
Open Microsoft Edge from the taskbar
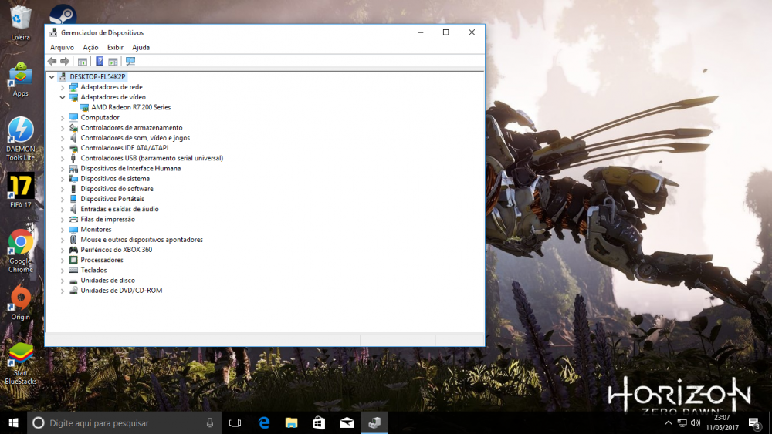(264, 422)
